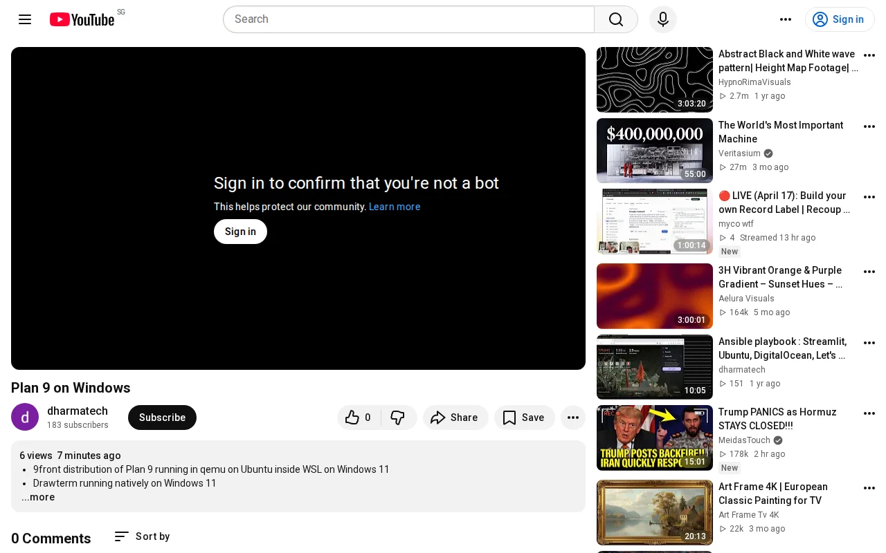Click the dharmatech channel avatar

[25, 417]
